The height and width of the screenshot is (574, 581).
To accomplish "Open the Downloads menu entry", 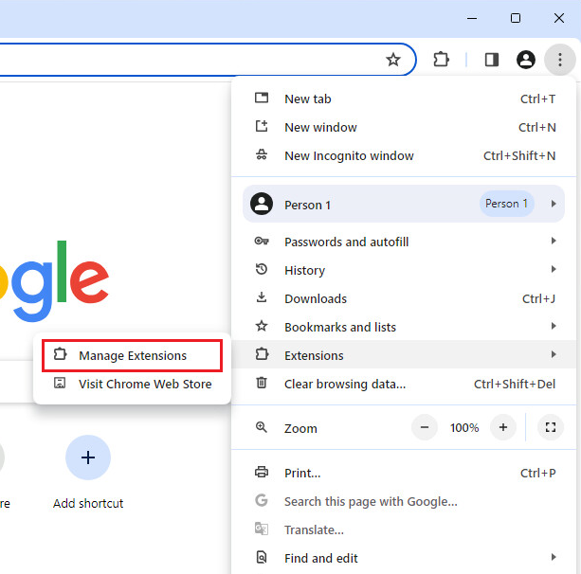I will tap(404, 298).
